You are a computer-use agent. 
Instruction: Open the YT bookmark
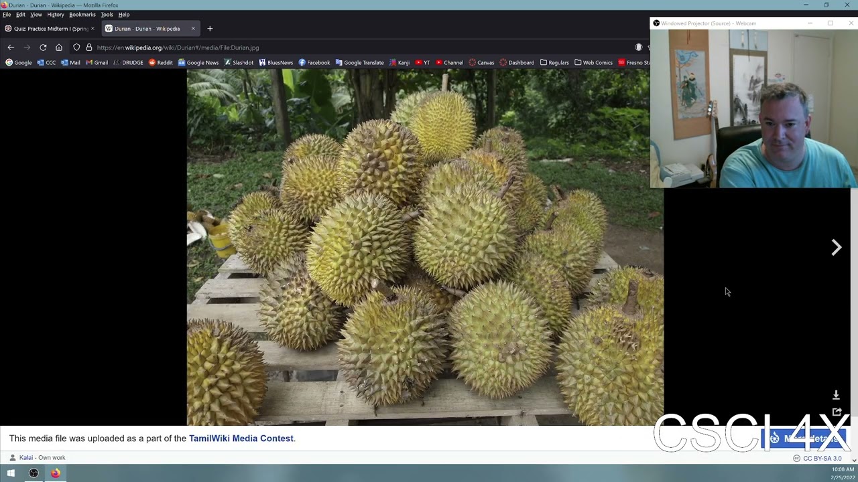click(423, 63)
